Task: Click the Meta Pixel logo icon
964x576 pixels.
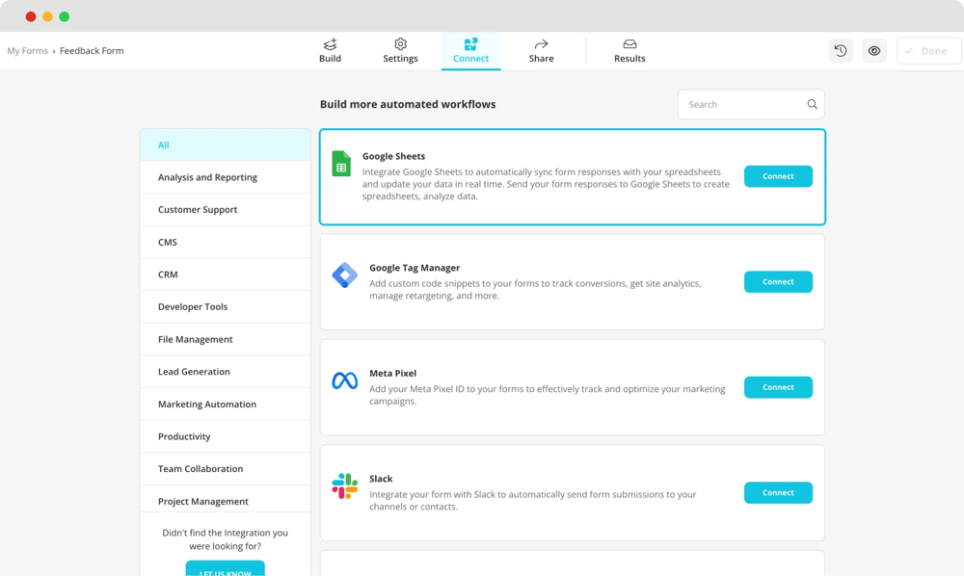Action: [x=344, y=381]
